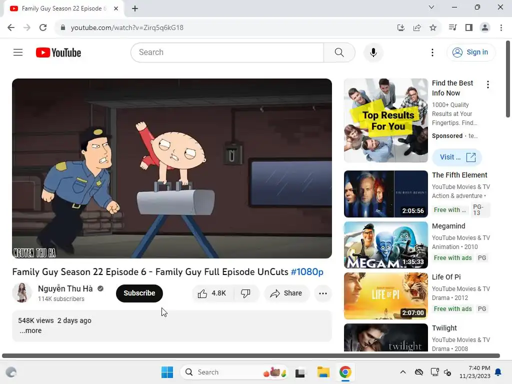Image resolution: width=512 pixels, height=384 pixels.
Task: Open a new tab with plus button
Action: click(x=135, y=8)
